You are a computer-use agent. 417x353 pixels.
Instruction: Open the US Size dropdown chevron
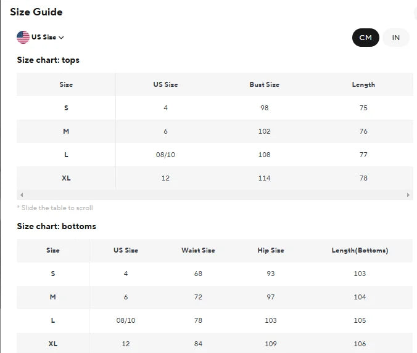pos(61,38)
